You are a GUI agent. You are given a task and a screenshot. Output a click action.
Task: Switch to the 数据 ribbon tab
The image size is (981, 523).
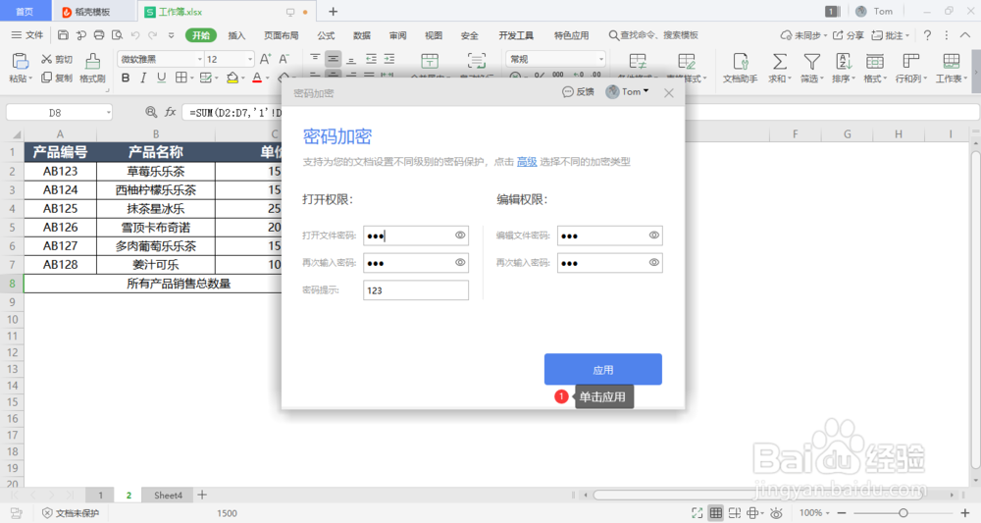click(362, 35)
